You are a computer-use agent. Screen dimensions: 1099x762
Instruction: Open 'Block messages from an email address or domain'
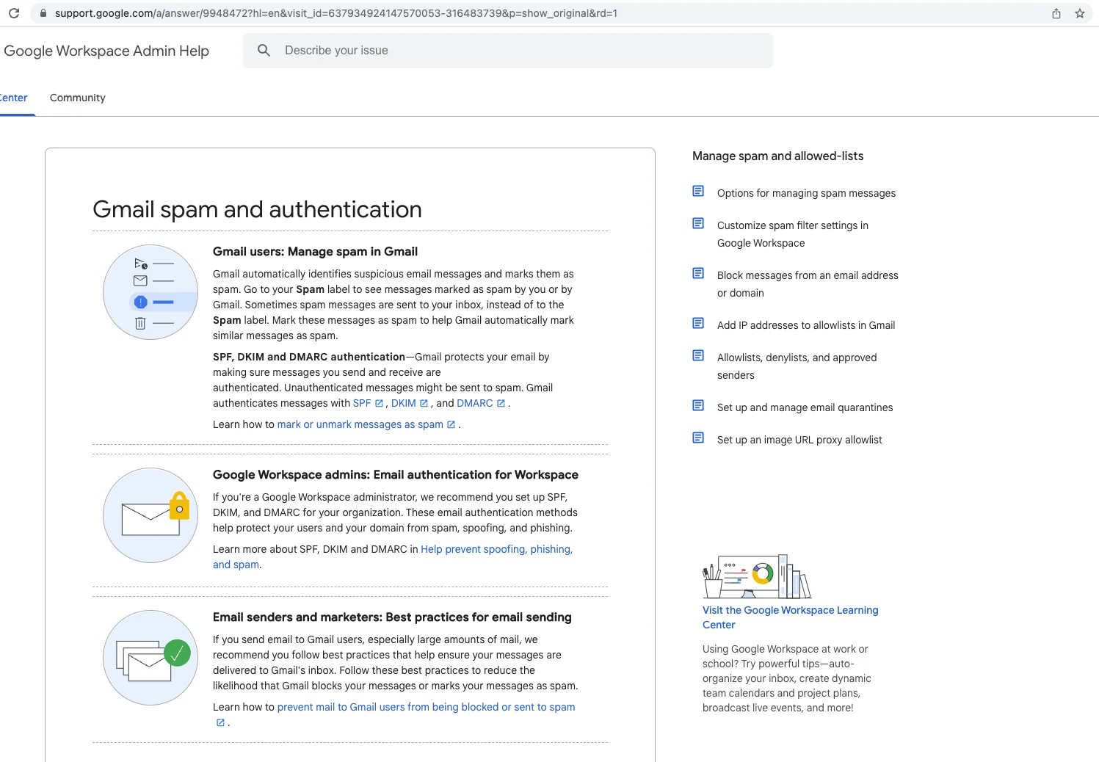(x=808, y=284)
